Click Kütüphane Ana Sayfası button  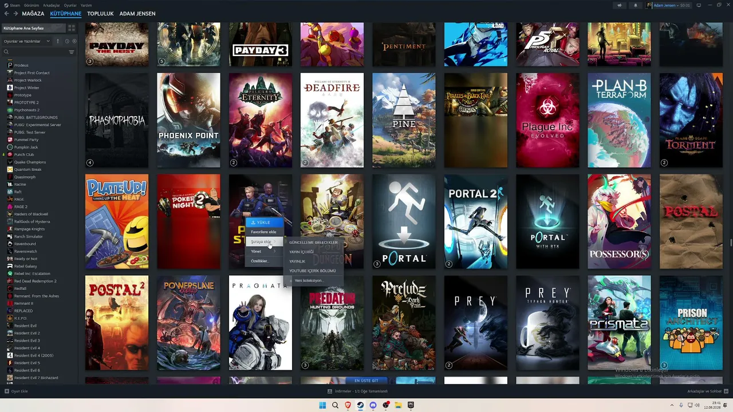pos(34,28)
